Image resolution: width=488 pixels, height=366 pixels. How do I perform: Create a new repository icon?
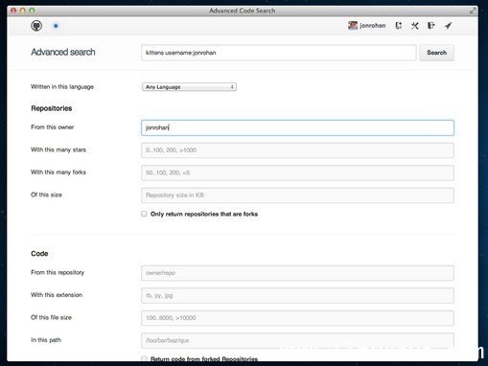pos(399,26)
